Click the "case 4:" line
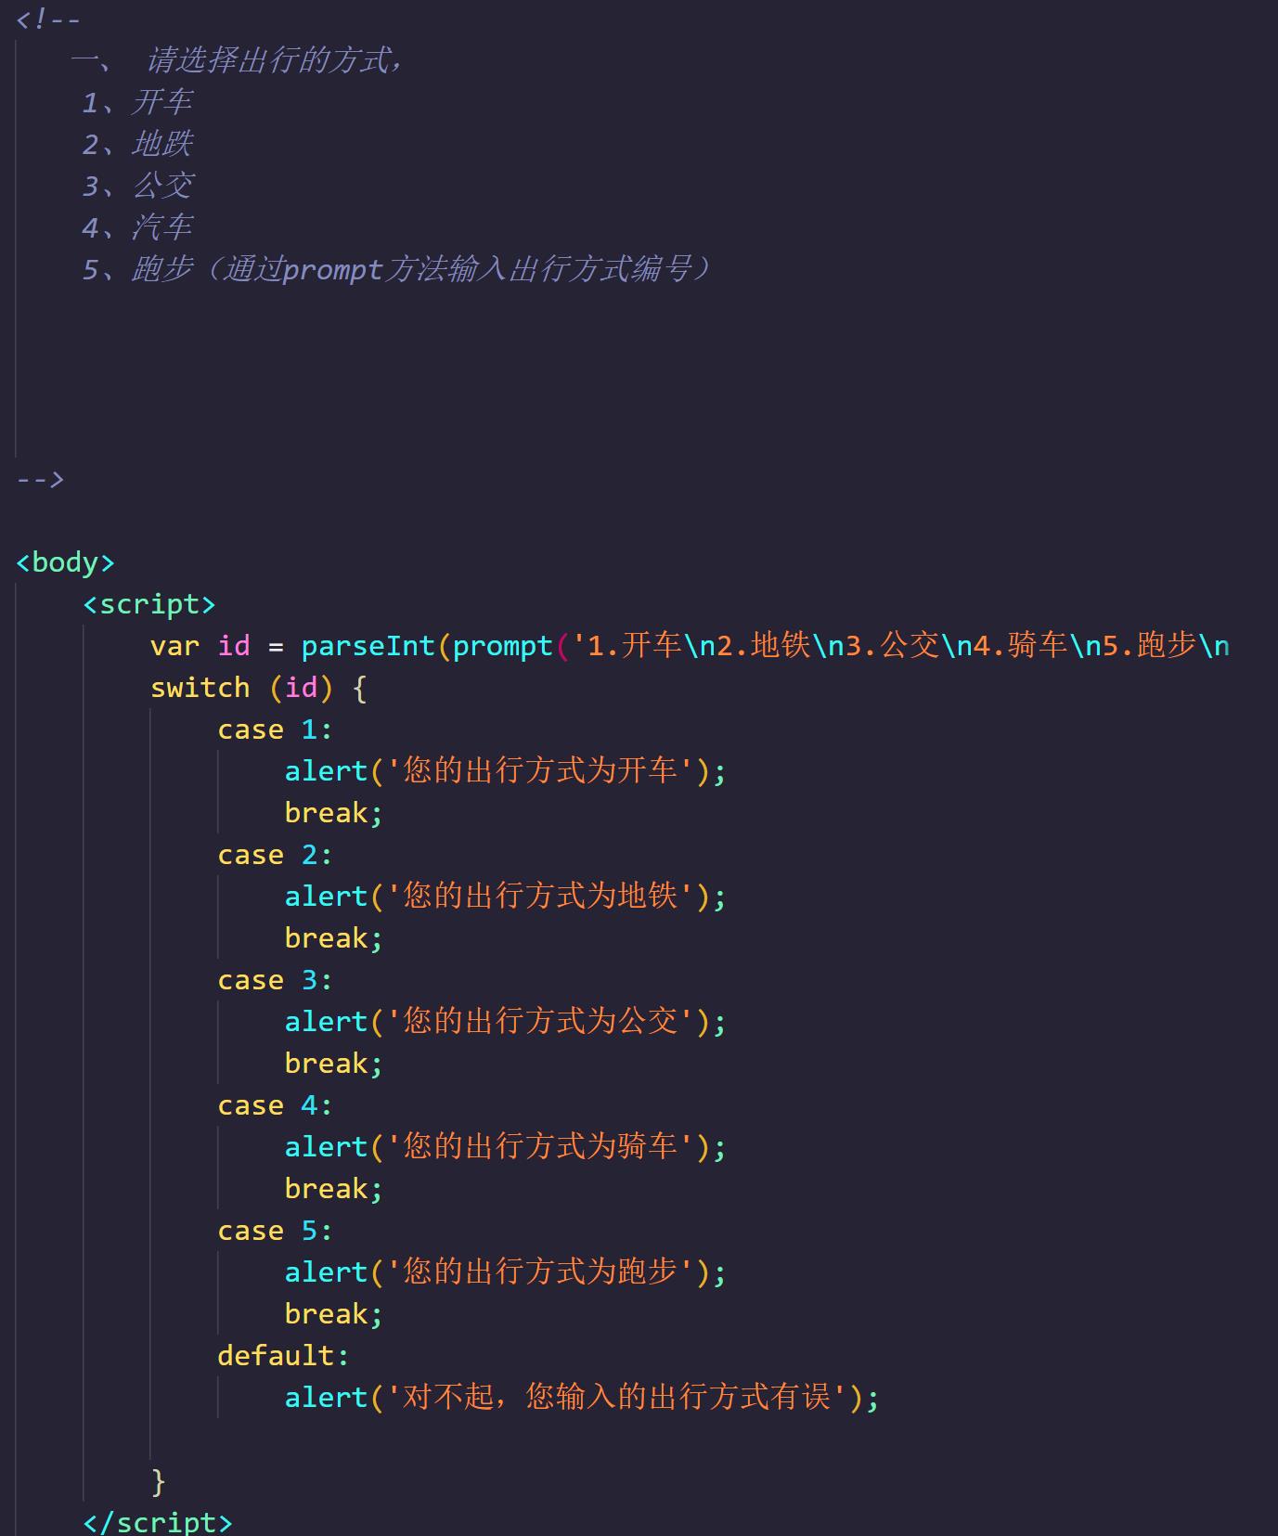Screen dimensions: 1278x1536 (x=275, y=1105)
